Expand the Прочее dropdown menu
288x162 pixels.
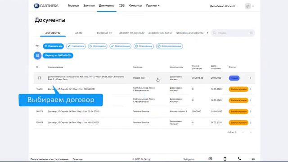click(153, 6)
